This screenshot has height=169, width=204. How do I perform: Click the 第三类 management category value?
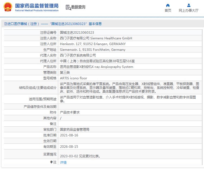pyautogui.click(x=65, y=73)
